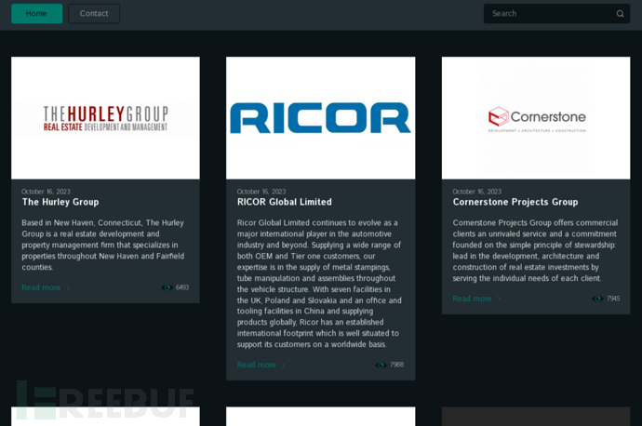The width and height of the screenshot is (642, 426).
Task: Read more about Cornerstone Projects Group
Action: point(472,299)
